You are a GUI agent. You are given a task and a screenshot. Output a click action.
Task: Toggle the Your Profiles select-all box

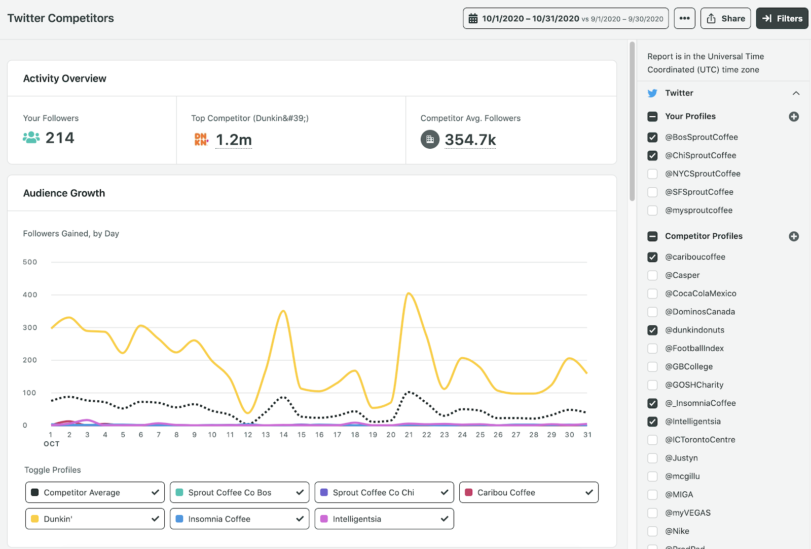[x=652, y=117]
